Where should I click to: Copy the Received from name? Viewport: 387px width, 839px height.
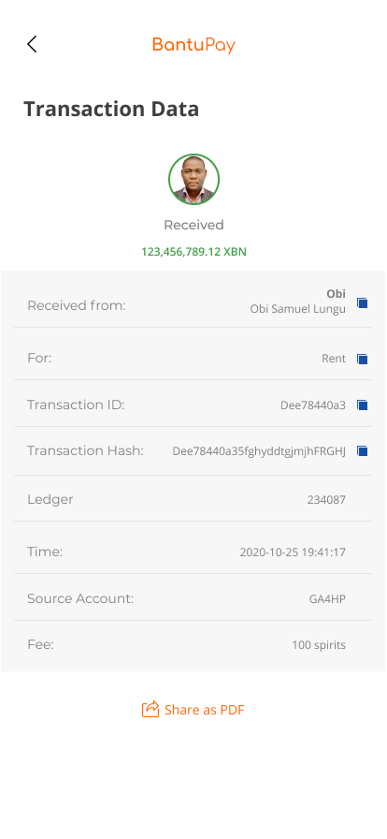click(363, 302)
